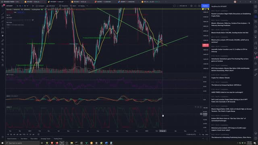Viewport: 258px width, 145px height.
Task: Toggle log scale
Action: [x=203, y=135]
